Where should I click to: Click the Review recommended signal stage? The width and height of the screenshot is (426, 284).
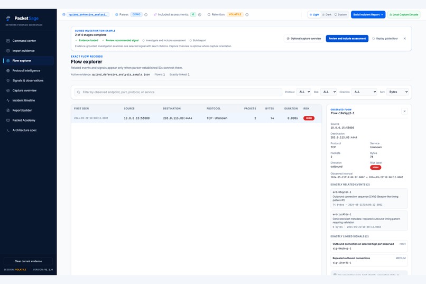tap(121, 41)
